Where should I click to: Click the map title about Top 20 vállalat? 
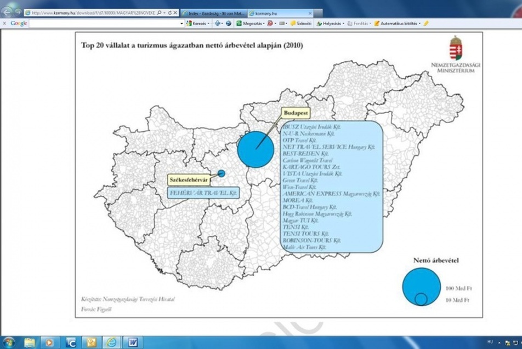click(x=192, y=45)
